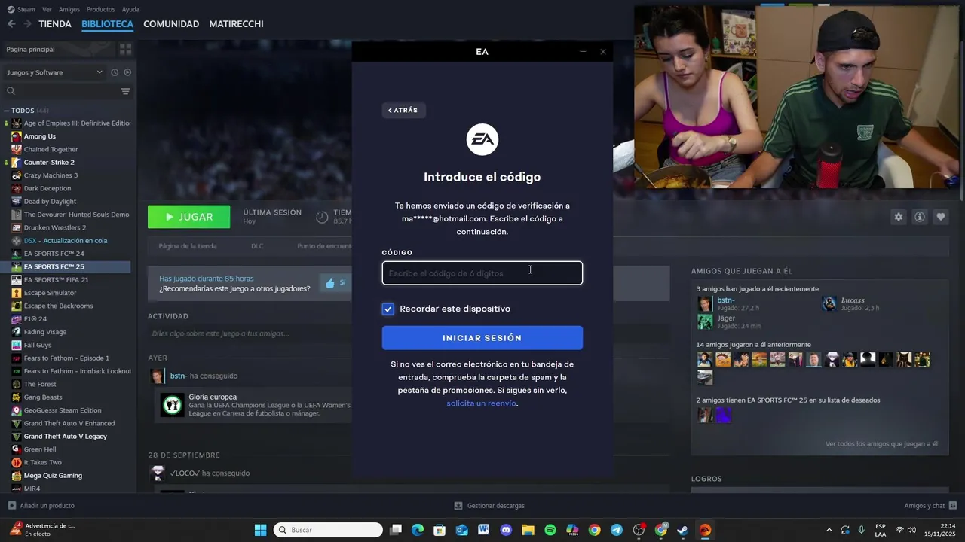
Task: Select Dead by Daylight in the library
Action: (x=50, y=202)
